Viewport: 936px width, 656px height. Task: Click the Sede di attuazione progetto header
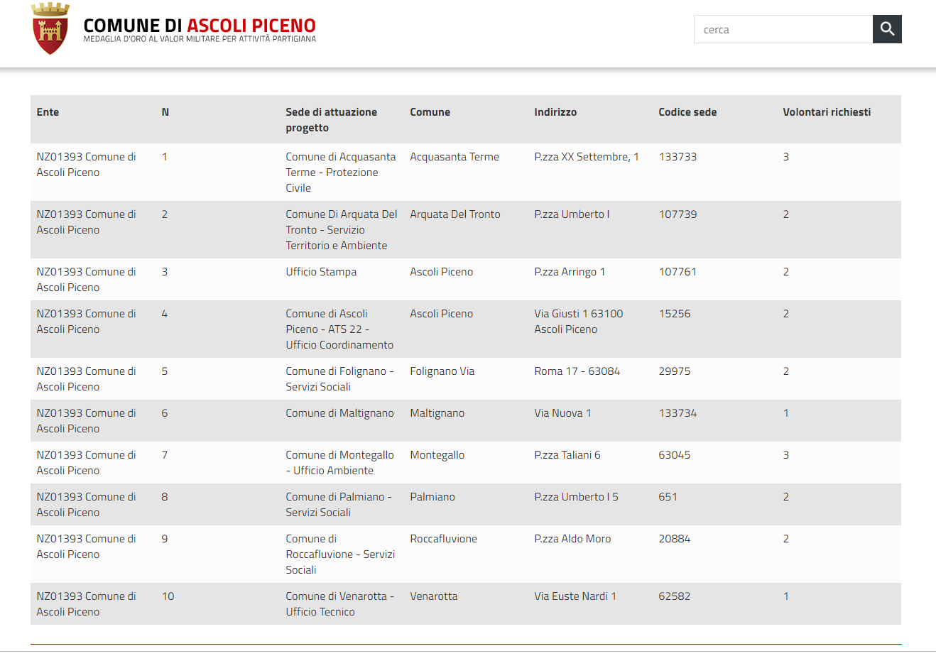(x=331, y=120)
